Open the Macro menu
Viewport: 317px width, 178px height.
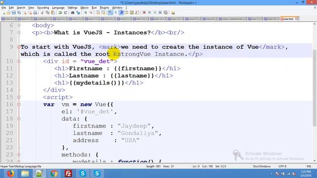coord(85,8)
